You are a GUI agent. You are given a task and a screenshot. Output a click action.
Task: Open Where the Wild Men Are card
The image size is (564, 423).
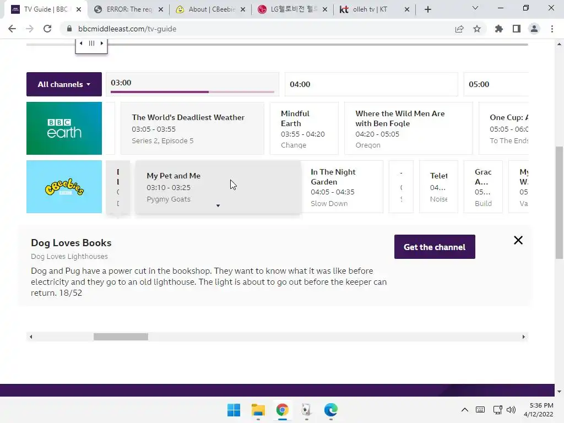click(x=409, y=128)
